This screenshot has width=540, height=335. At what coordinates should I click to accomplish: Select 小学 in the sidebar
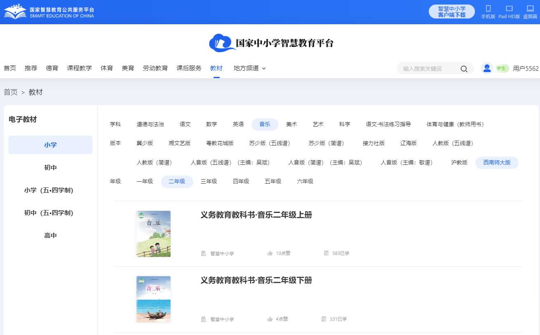click(50, 145)
